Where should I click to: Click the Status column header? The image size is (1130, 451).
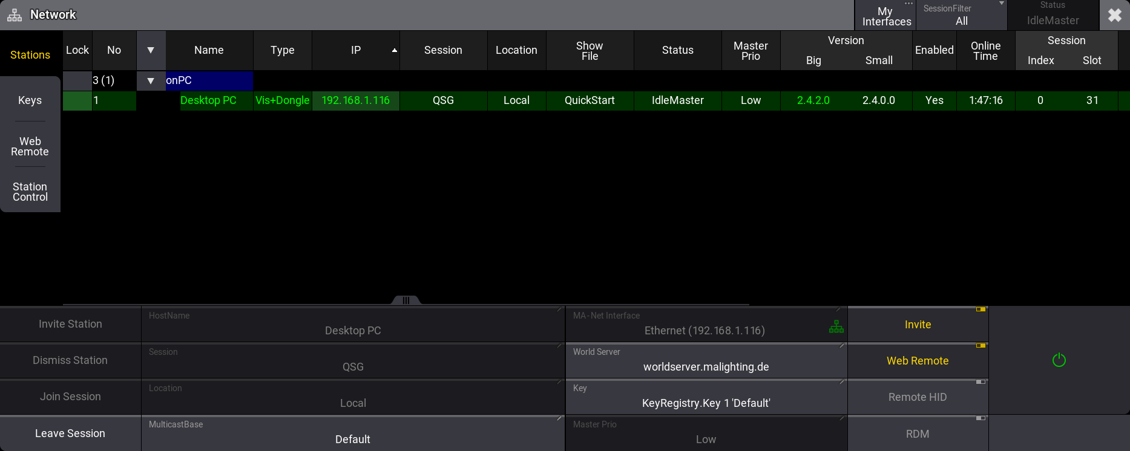[x=678, y=50]
